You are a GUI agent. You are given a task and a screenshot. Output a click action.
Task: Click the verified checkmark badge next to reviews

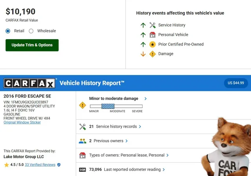click(x=59, y=165)
